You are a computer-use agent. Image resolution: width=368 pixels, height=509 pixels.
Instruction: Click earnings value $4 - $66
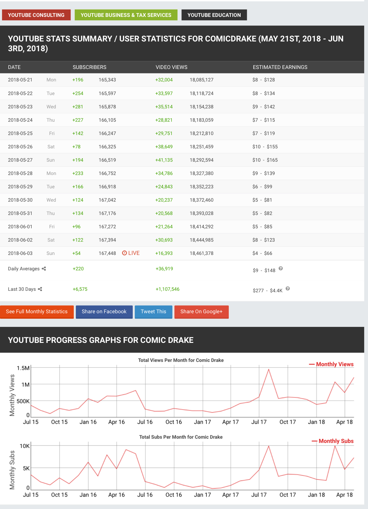[x=262, y=253]
